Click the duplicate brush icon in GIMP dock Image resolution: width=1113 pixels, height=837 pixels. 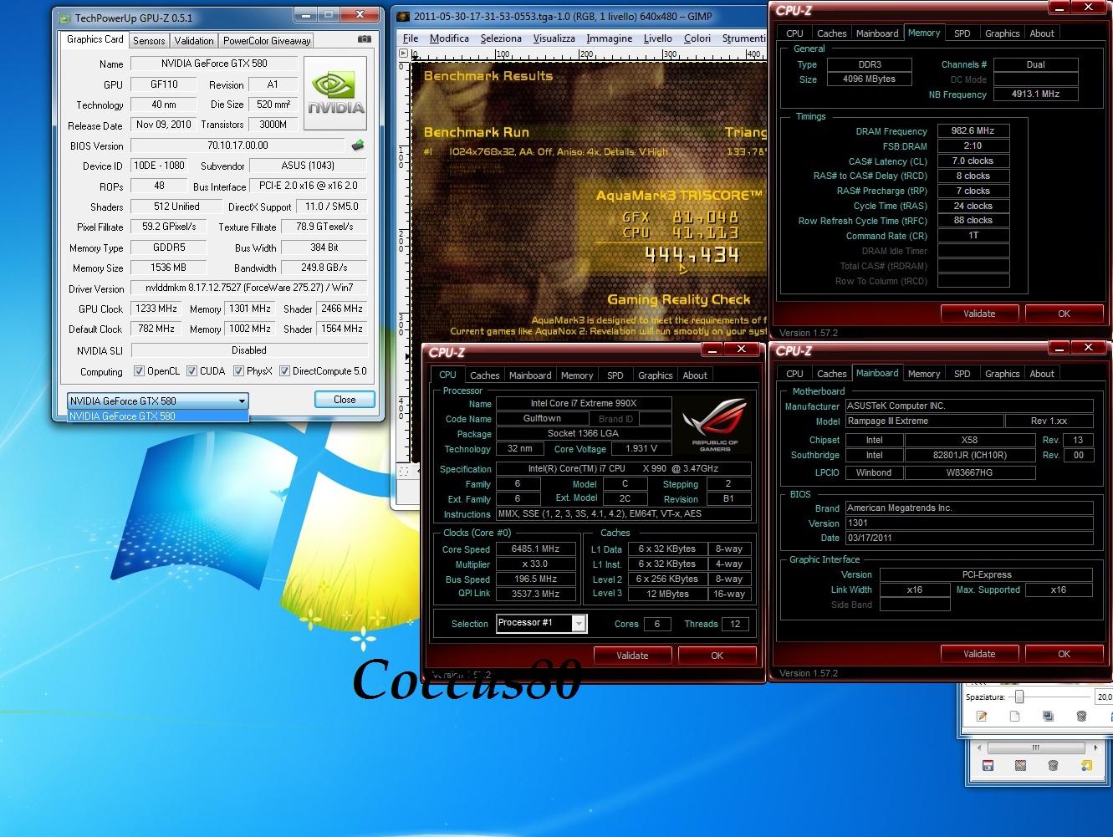(1048, 716)
